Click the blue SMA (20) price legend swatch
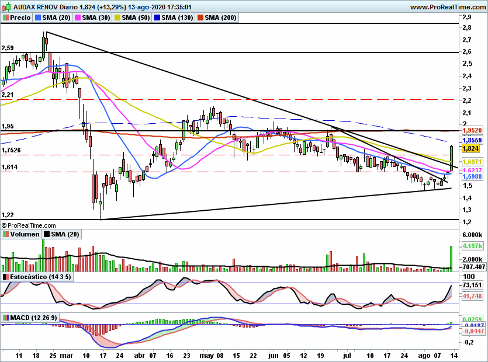 tap(37, 18)
